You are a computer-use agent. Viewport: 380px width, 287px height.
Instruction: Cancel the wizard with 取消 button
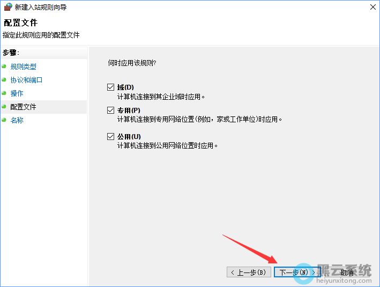click(x=346, y=273)
